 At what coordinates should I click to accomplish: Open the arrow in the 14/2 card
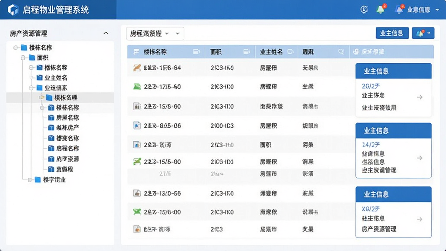420,158
